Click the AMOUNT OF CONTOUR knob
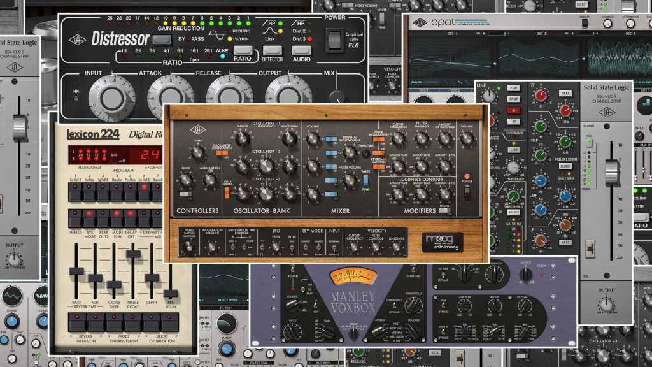This screenshot has width=652, height=367. click(445, 139)
